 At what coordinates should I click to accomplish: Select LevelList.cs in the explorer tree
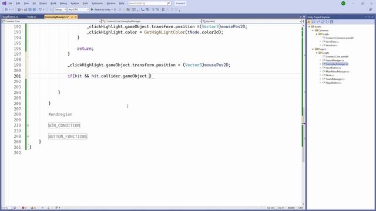coord(331,45)
